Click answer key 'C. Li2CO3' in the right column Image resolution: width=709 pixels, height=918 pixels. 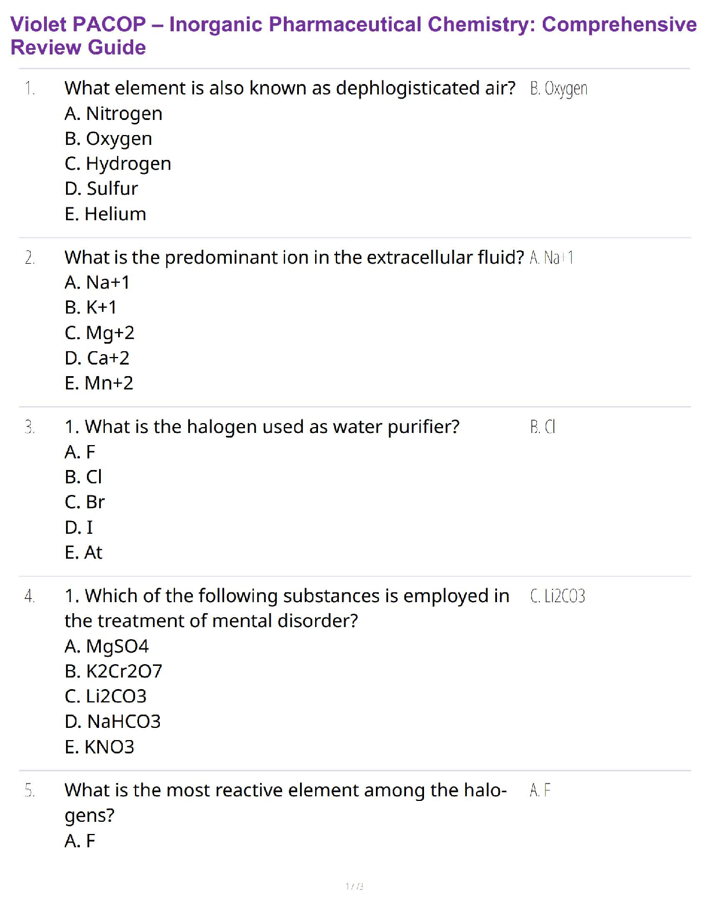(557, 596)
